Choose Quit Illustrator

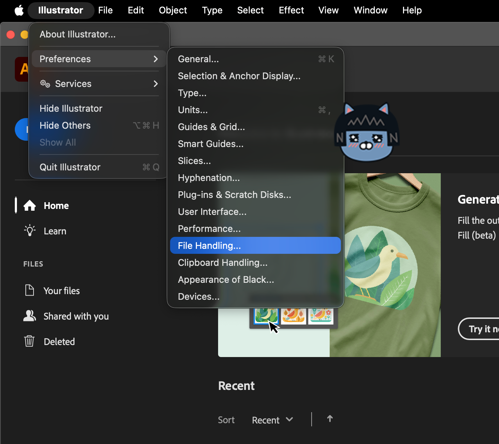99,167
